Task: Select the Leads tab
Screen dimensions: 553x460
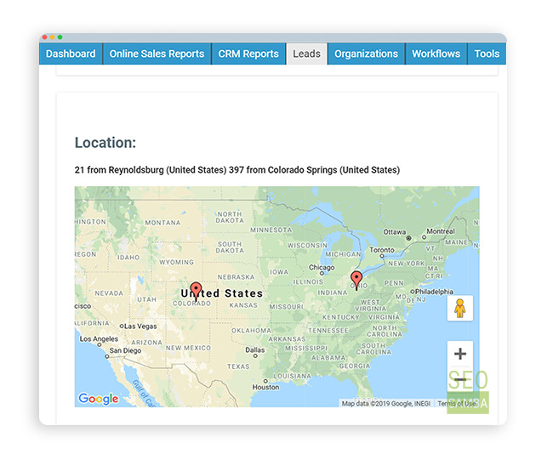Action: coord(307,54)
